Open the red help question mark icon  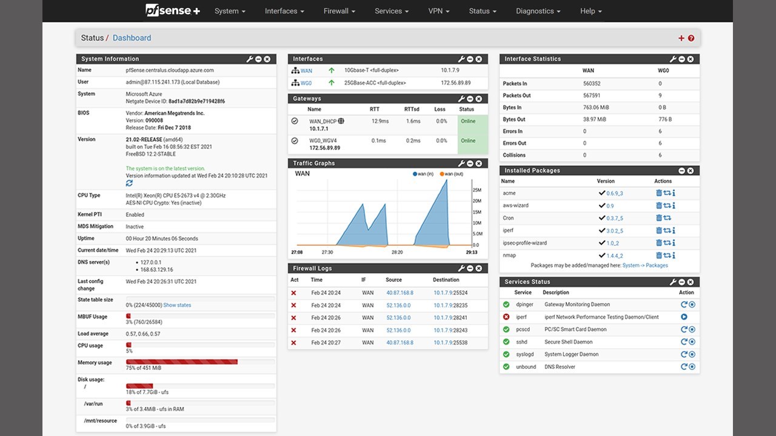(x=691, y=38)
